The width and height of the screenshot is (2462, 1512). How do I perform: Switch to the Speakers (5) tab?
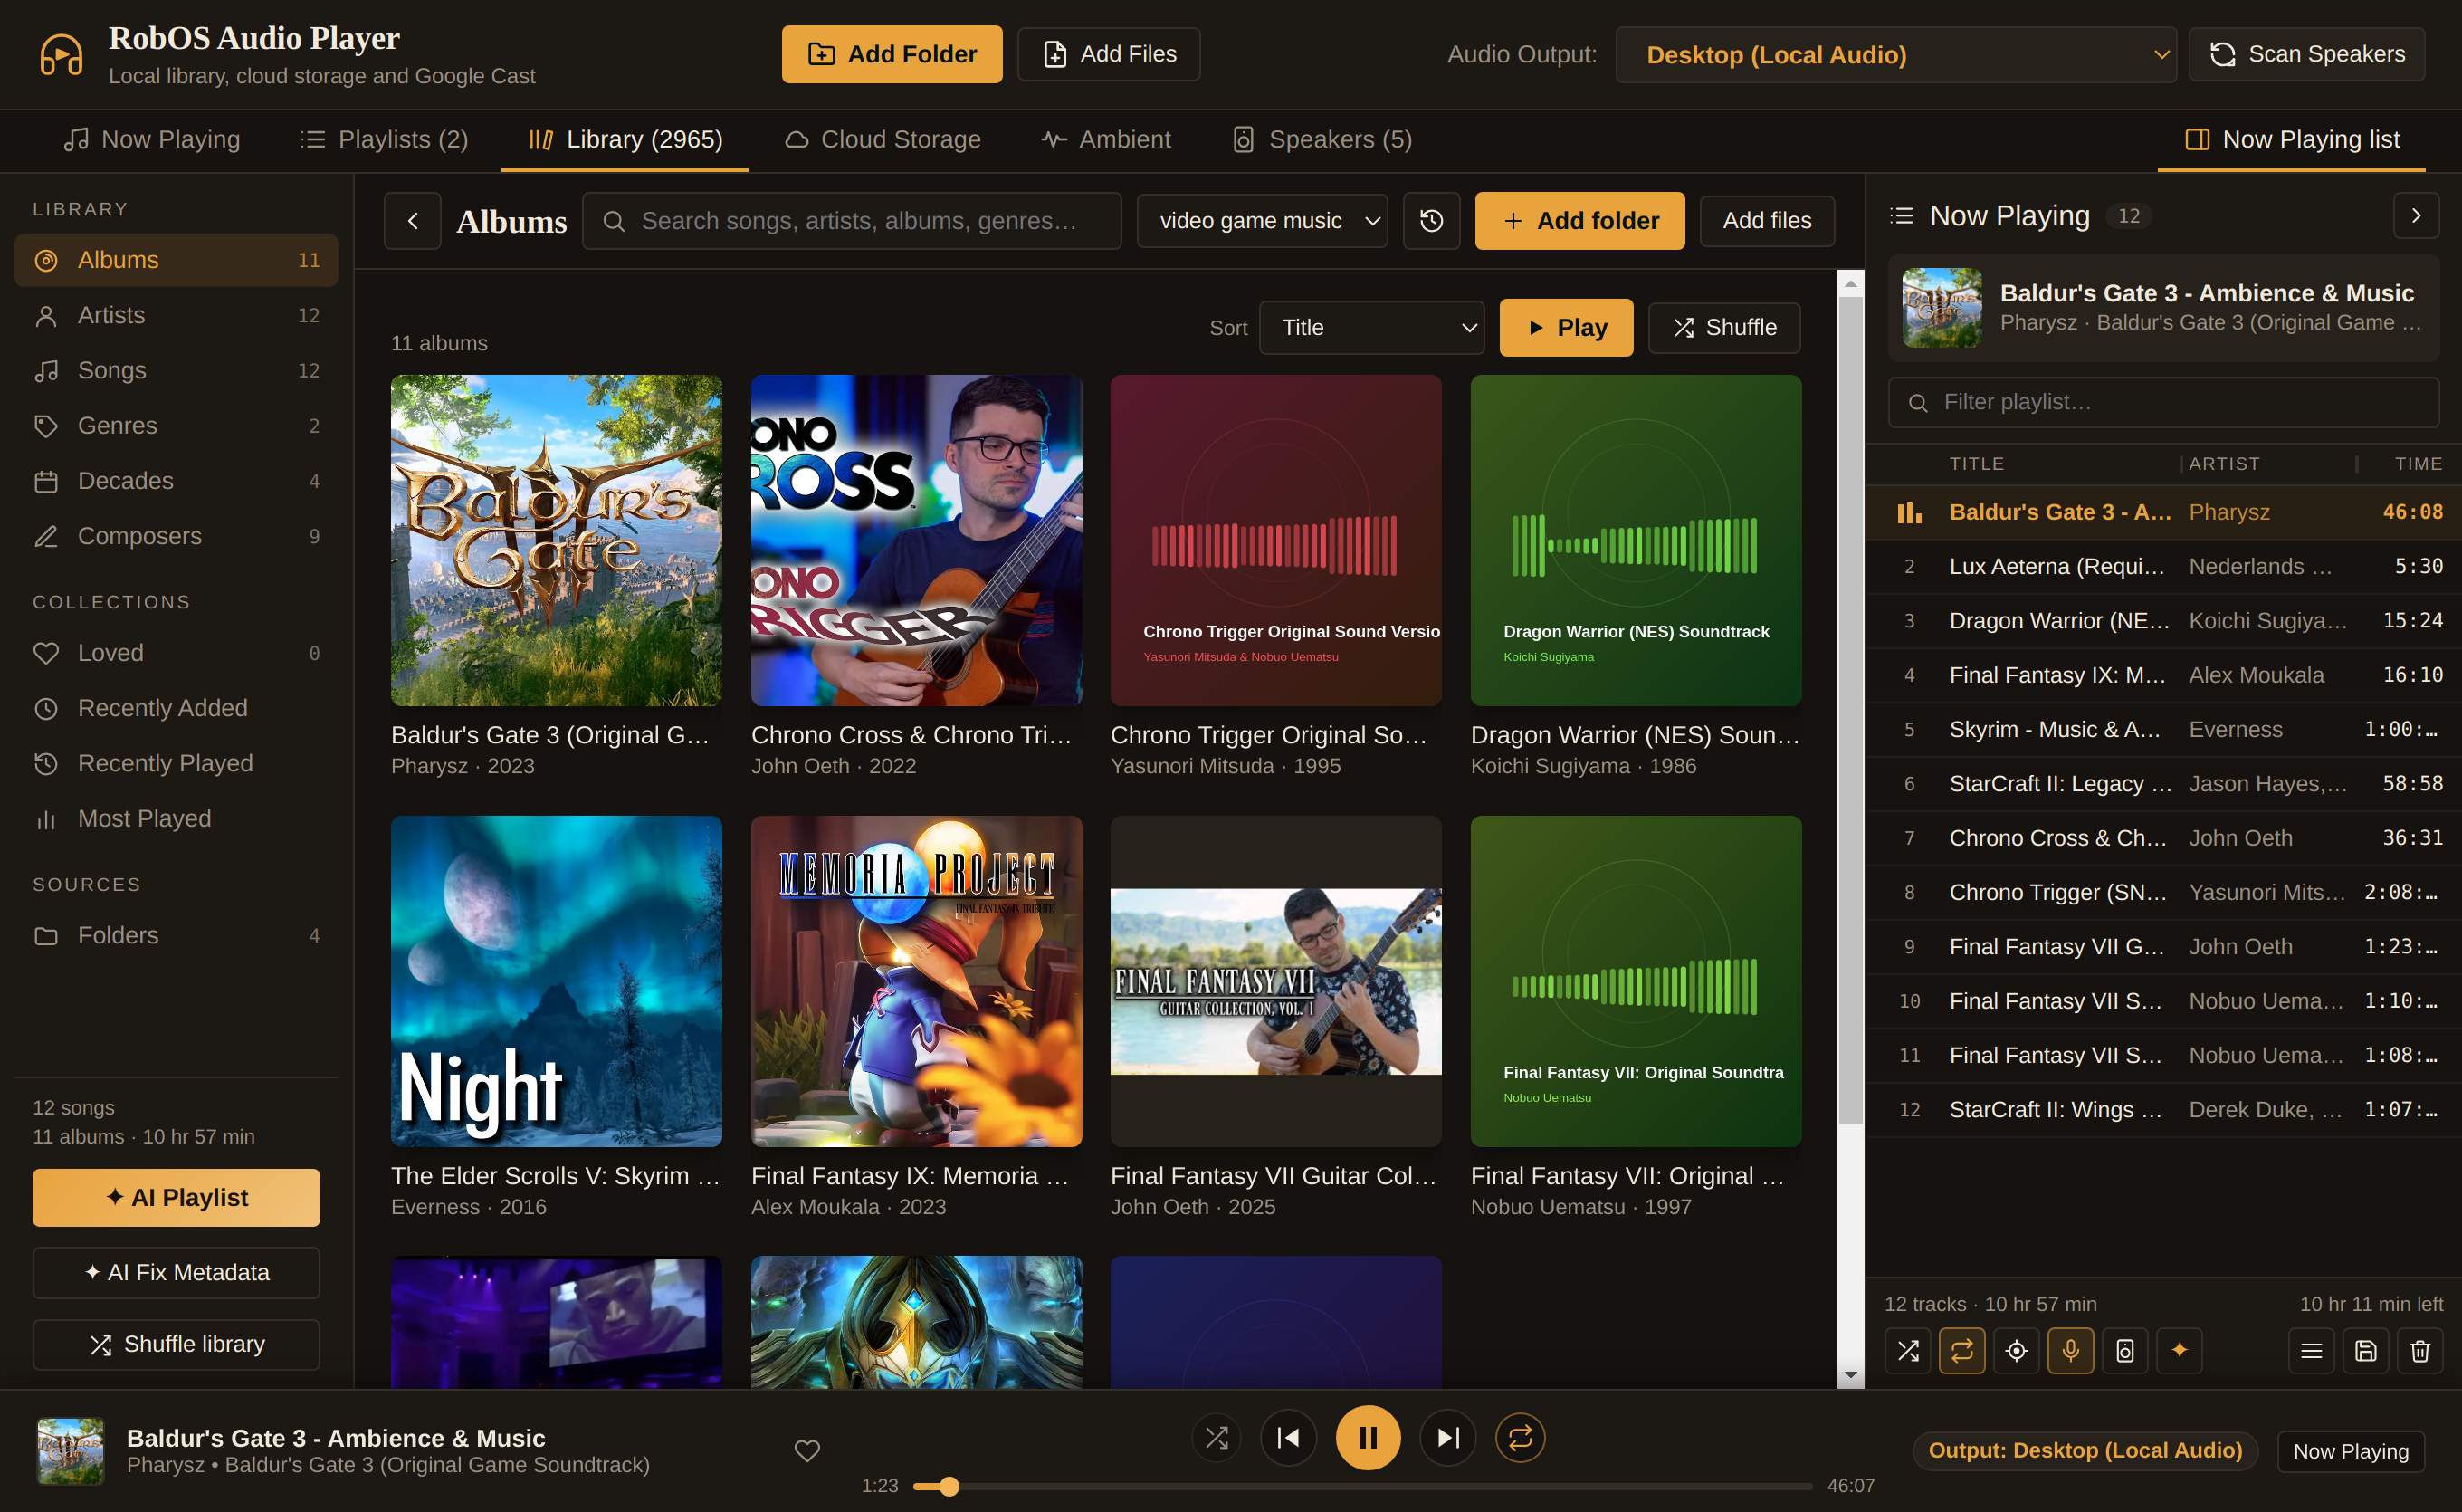click(1322, 140)
